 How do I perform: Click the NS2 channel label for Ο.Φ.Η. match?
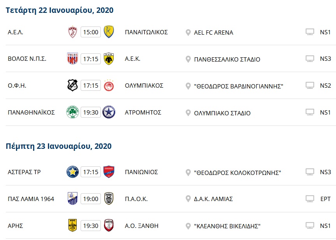(325, 86)
